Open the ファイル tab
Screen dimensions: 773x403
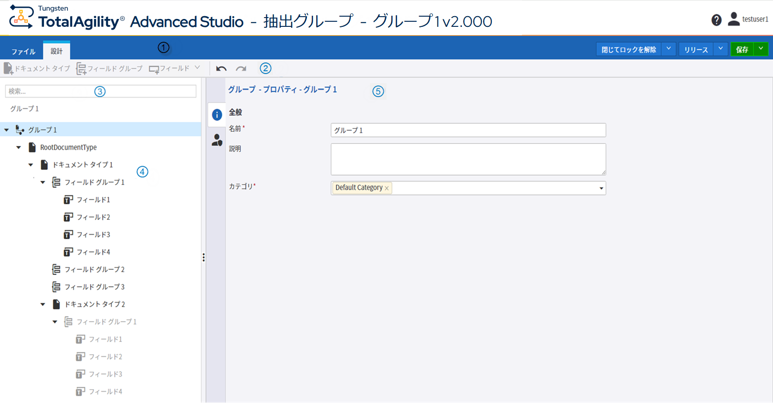pos(23,51)
